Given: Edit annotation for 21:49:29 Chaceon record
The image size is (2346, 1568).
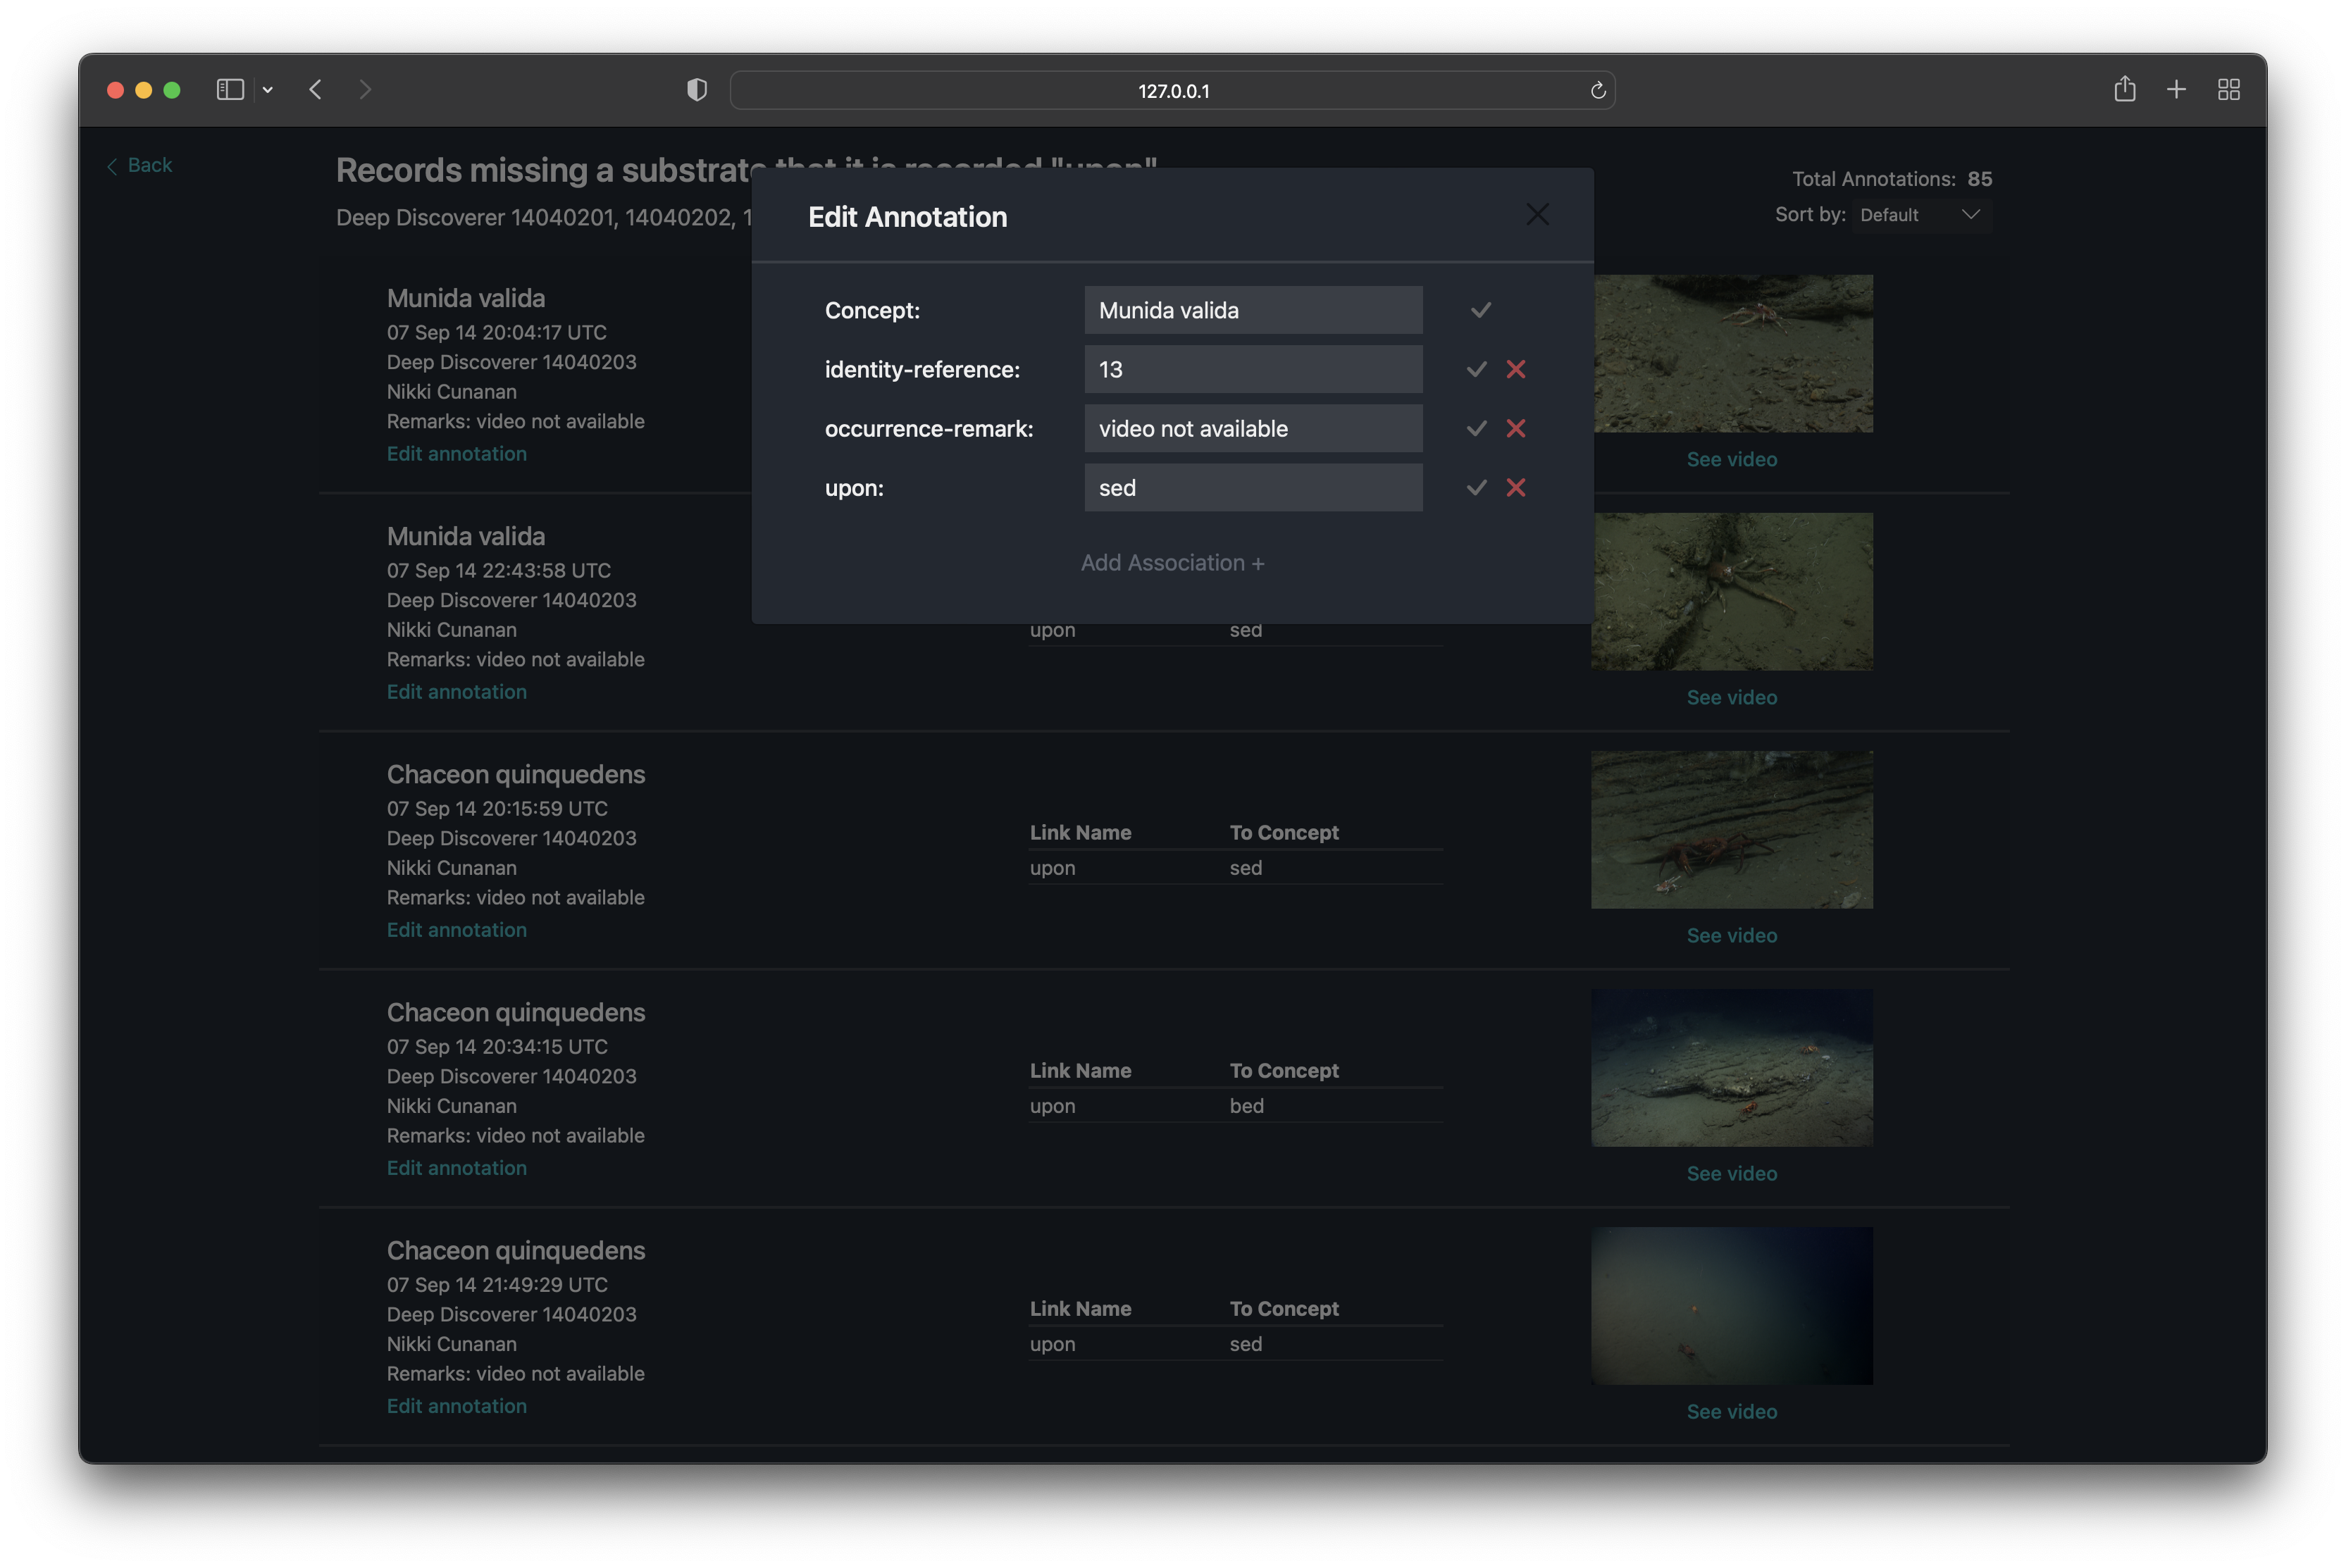Looking at the screenshot, I should [x=456, y=1406].
